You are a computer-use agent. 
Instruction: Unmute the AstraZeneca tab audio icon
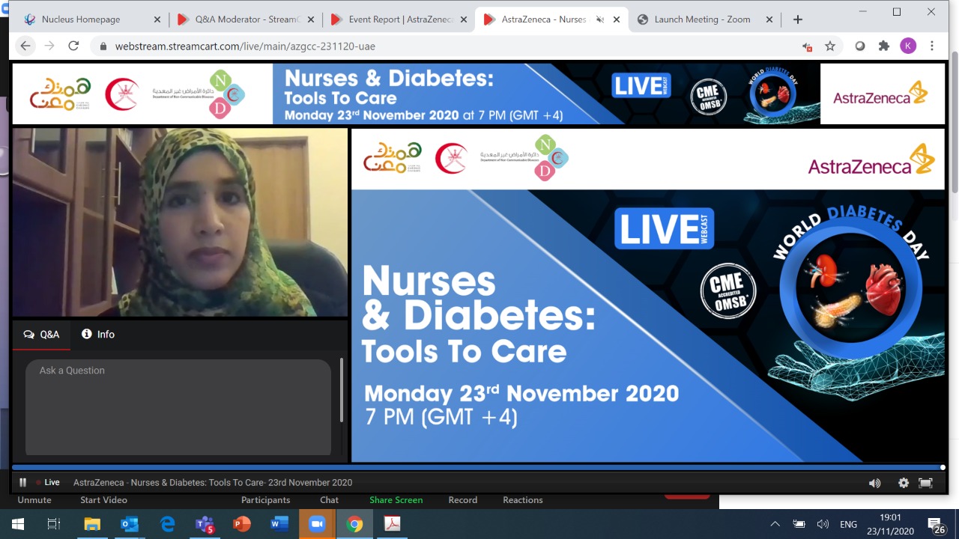599,19
